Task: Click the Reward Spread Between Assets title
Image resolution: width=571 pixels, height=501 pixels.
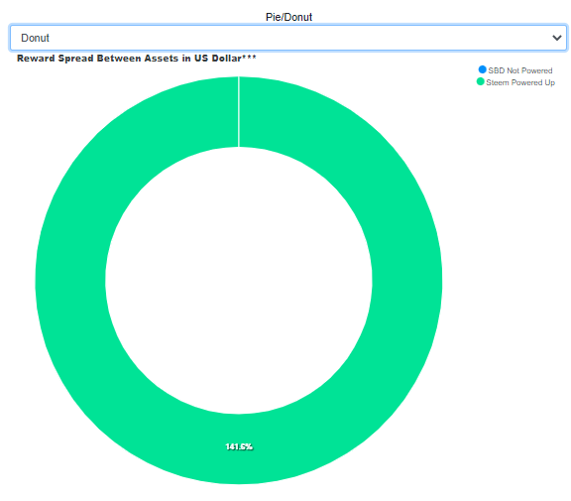Action: tap(137, 59)
